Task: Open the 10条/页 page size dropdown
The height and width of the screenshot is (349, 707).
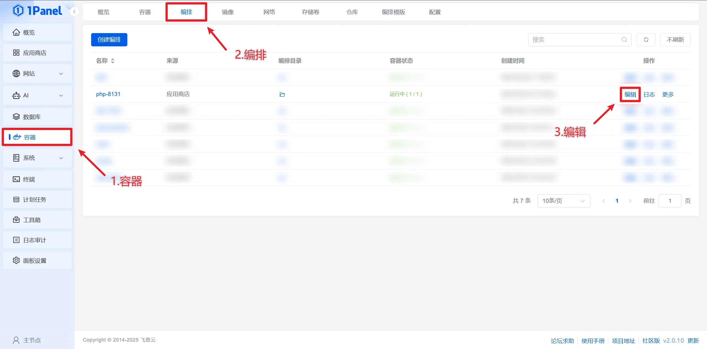Action: [x=563, y=201]
